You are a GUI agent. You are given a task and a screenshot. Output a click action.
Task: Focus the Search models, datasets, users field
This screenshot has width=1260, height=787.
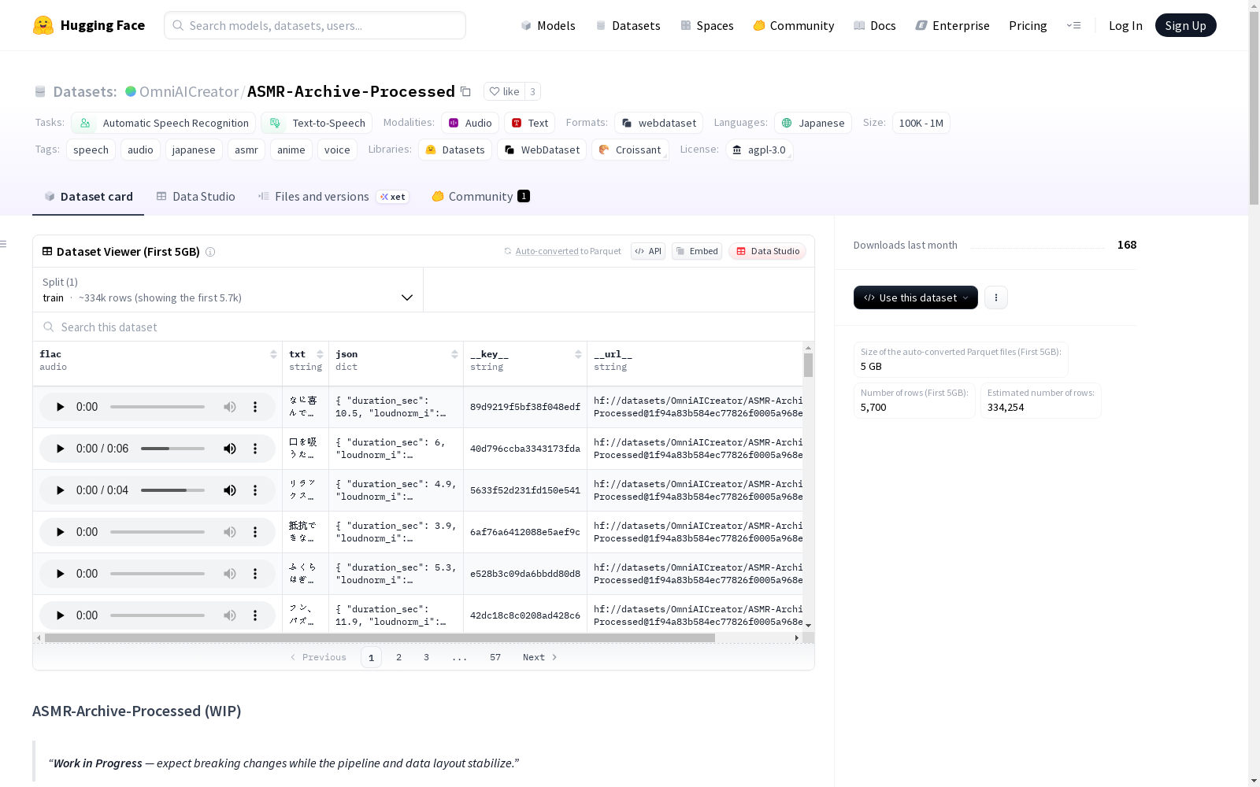[x=315, y=25]
